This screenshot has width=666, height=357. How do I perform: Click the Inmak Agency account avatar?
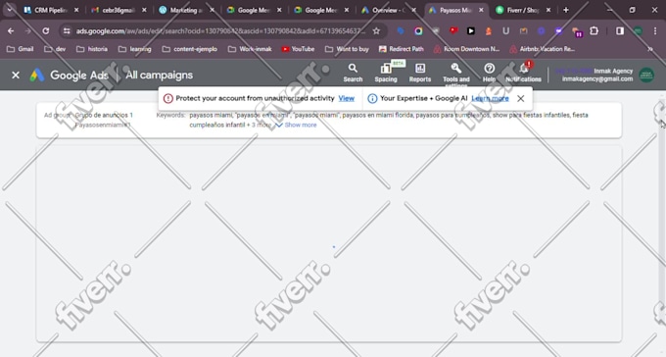click(646, 75)
